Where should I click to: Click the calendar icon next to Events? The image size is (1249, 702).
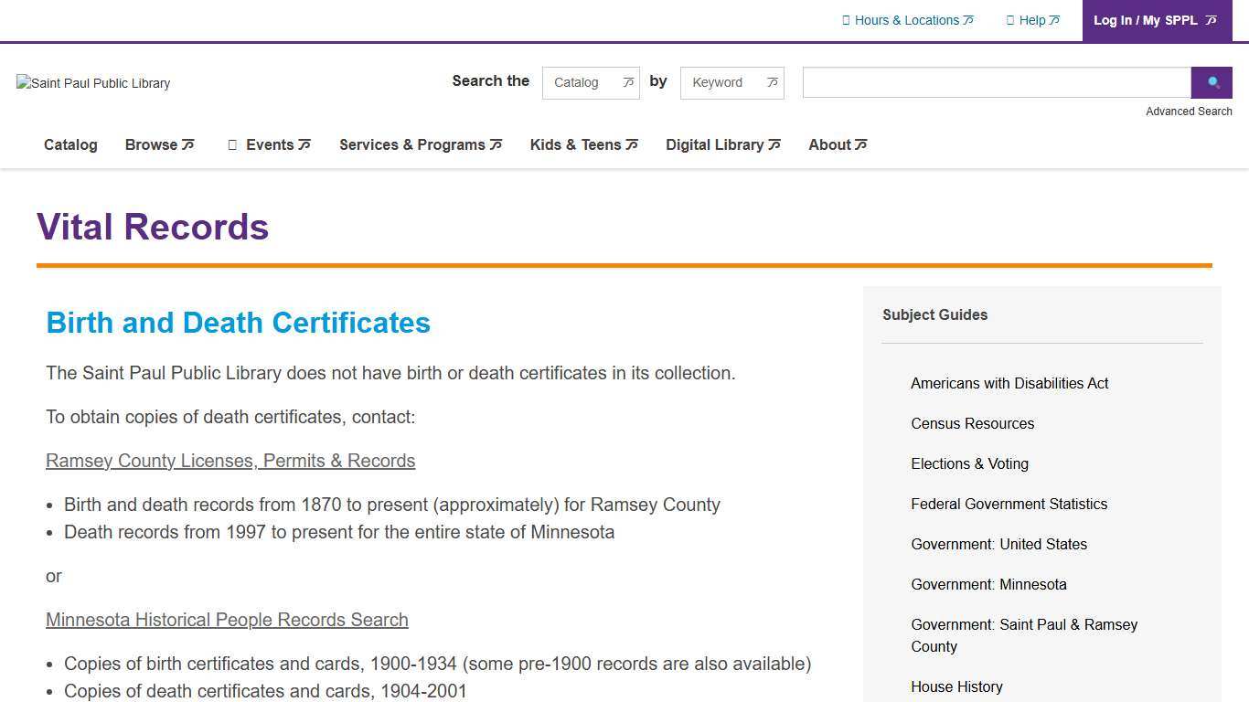[231, 144]
